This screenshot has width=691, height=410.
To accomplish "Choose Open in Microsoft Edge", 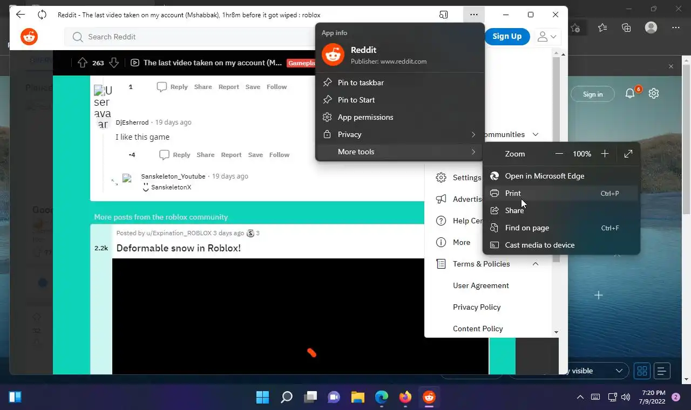I will [x=561, y=176].
